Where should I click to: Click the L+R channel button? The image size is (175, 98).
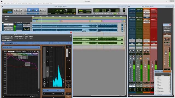click(68, 47)
